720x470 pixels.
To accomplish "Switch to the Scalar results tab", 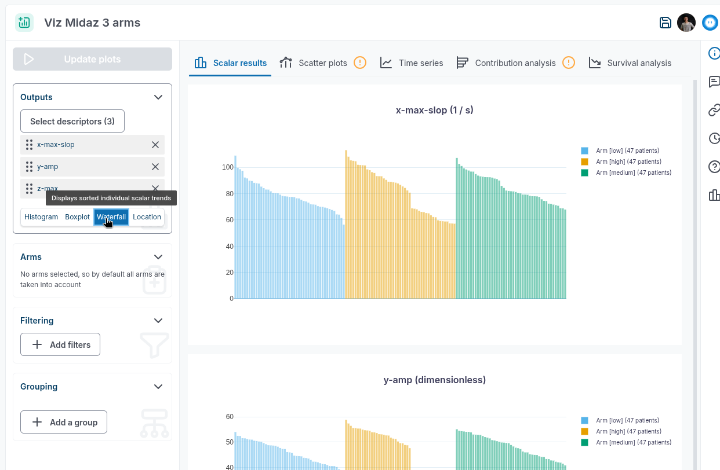I will 231,63.
